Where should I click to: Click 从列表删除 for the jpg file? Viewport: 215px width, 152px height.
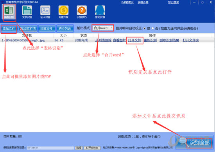(103, 40)
